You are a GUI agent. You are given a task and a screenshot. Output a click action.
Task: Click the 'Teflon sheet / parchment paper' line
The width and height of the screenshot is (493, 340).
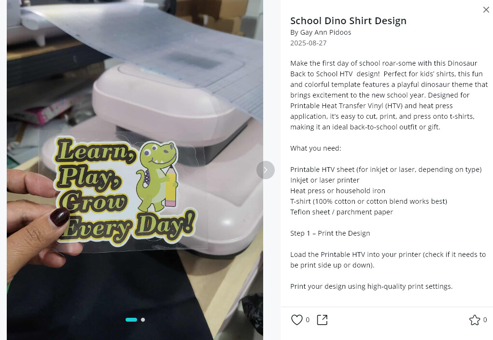click(x=341, y=212)
